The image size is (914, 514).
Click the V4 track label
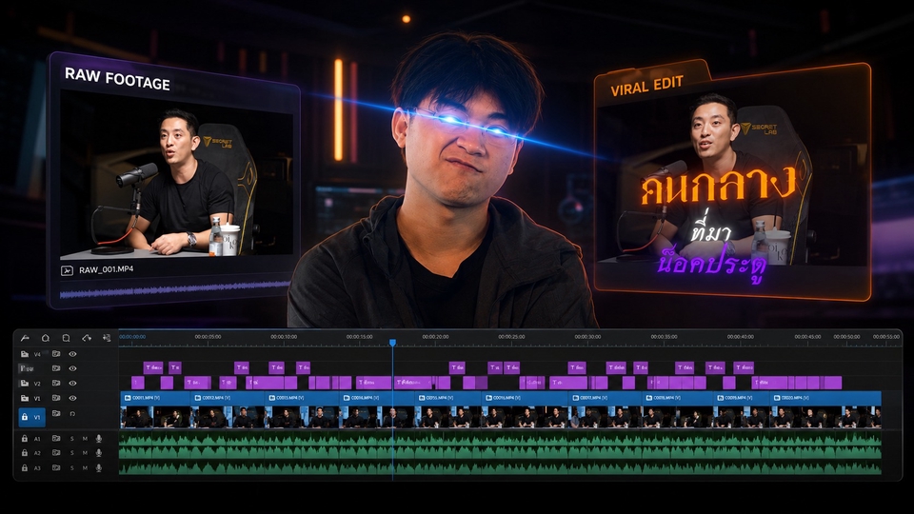[x=37, y=354]
